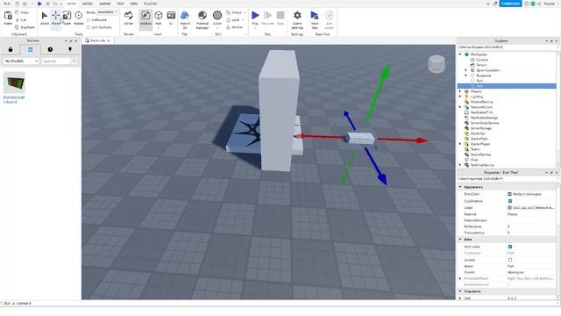Open the UI insert tool
The width and height of the screenshot is (561, 316).
click(x=171, y=18)
